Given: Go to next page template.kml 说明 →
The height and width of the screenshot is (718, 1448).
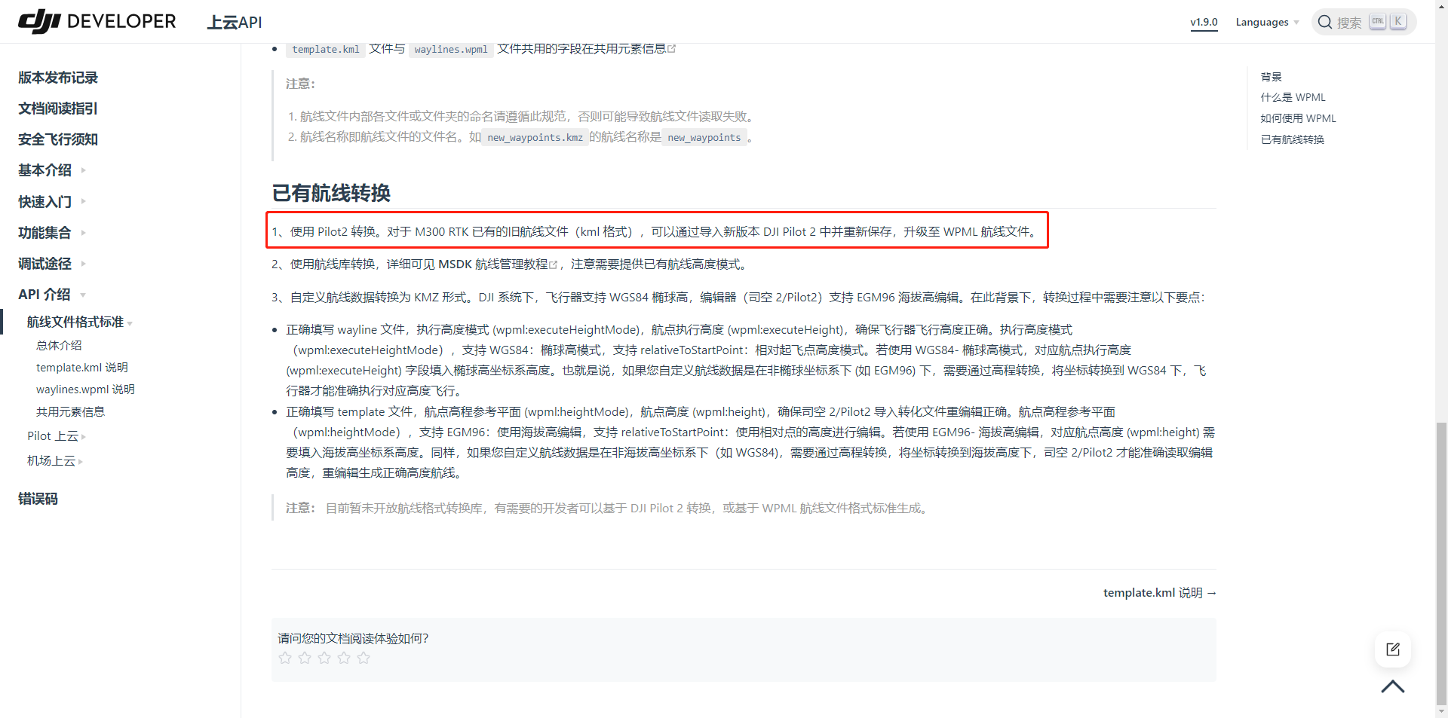Looking at the screenshot, I should pos(1159,593).
